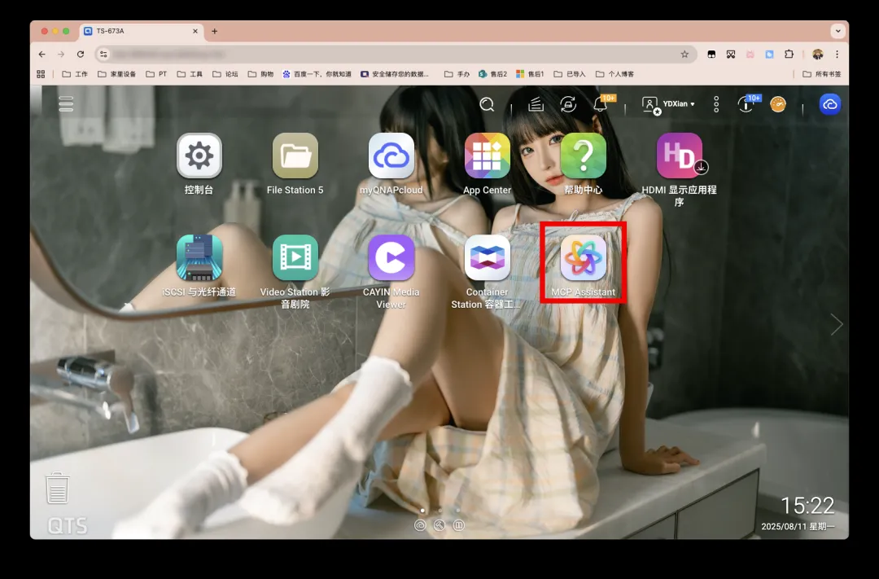This screenshot has height=579, width=879.
Task: Open the QTS hamburger main menu
Action: pyautogui.click(x=66, y=104)
